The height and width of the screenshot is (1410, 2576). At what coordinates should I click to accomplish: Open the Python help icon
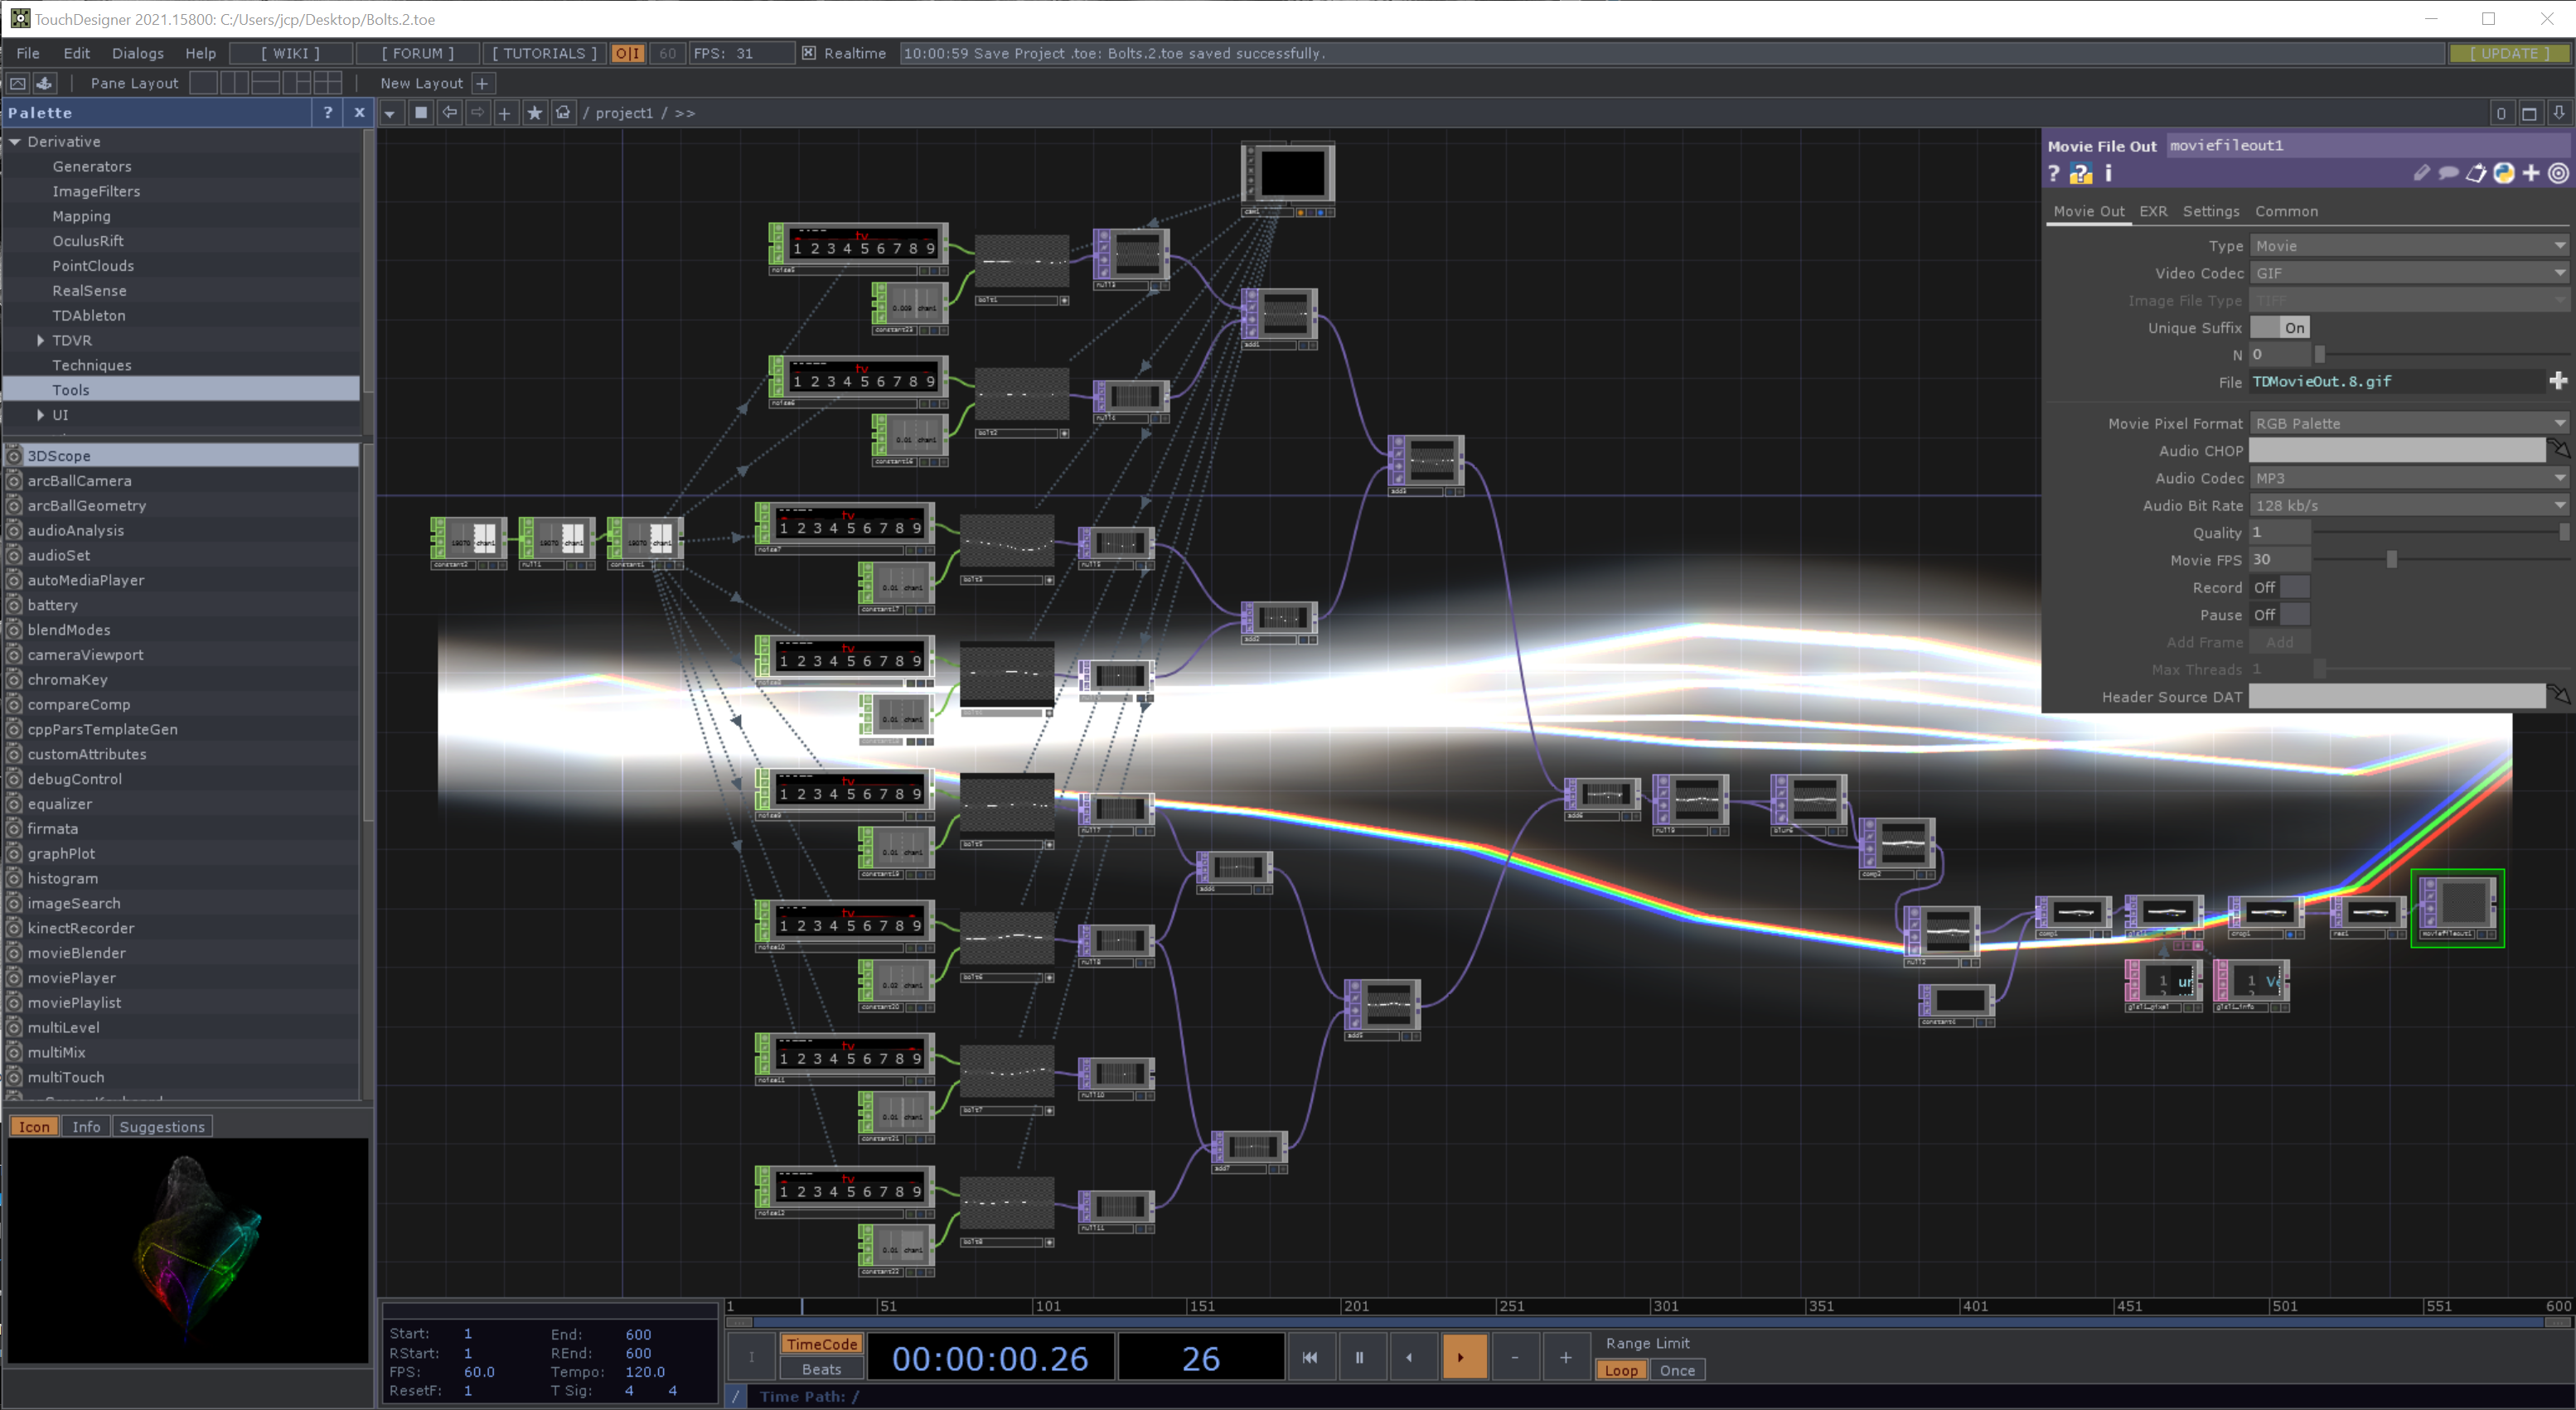[x=2081, y=174]
